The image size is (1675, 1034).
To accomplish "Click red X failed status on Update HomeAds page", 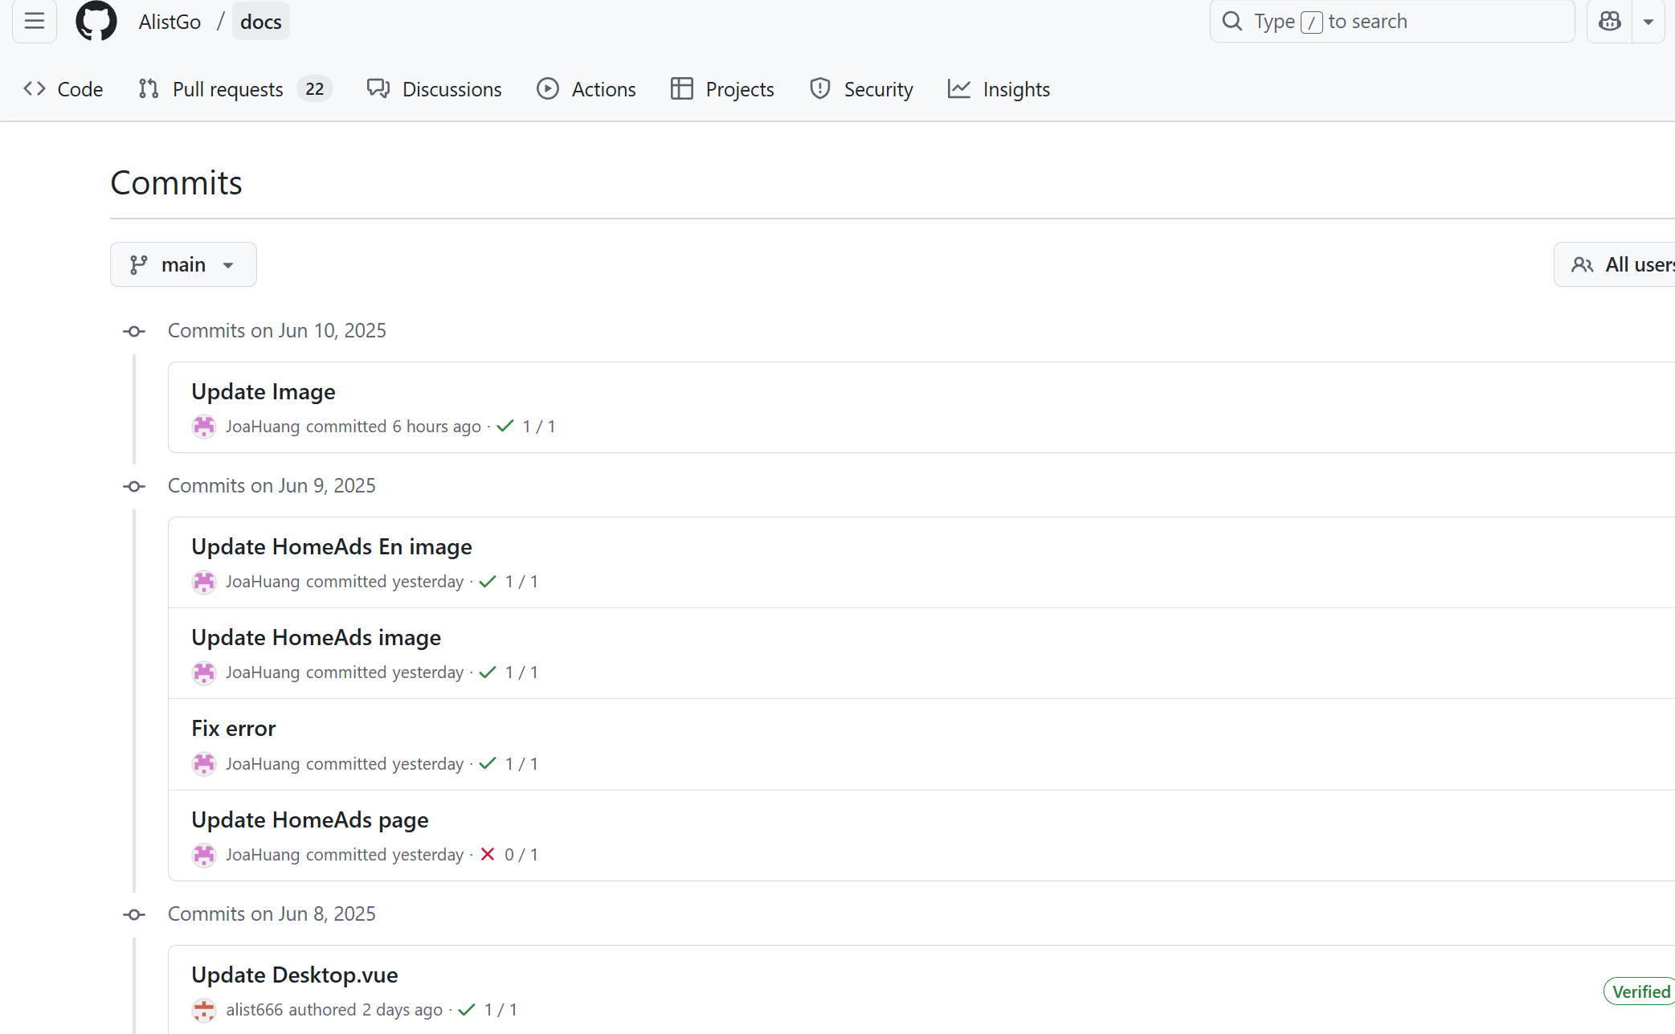I will tap(488, 855).
